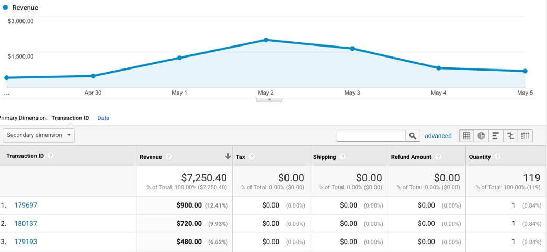Click the May 2 data point on chart
The width and height of the screenshot is (547, 252).
[266, 40]
